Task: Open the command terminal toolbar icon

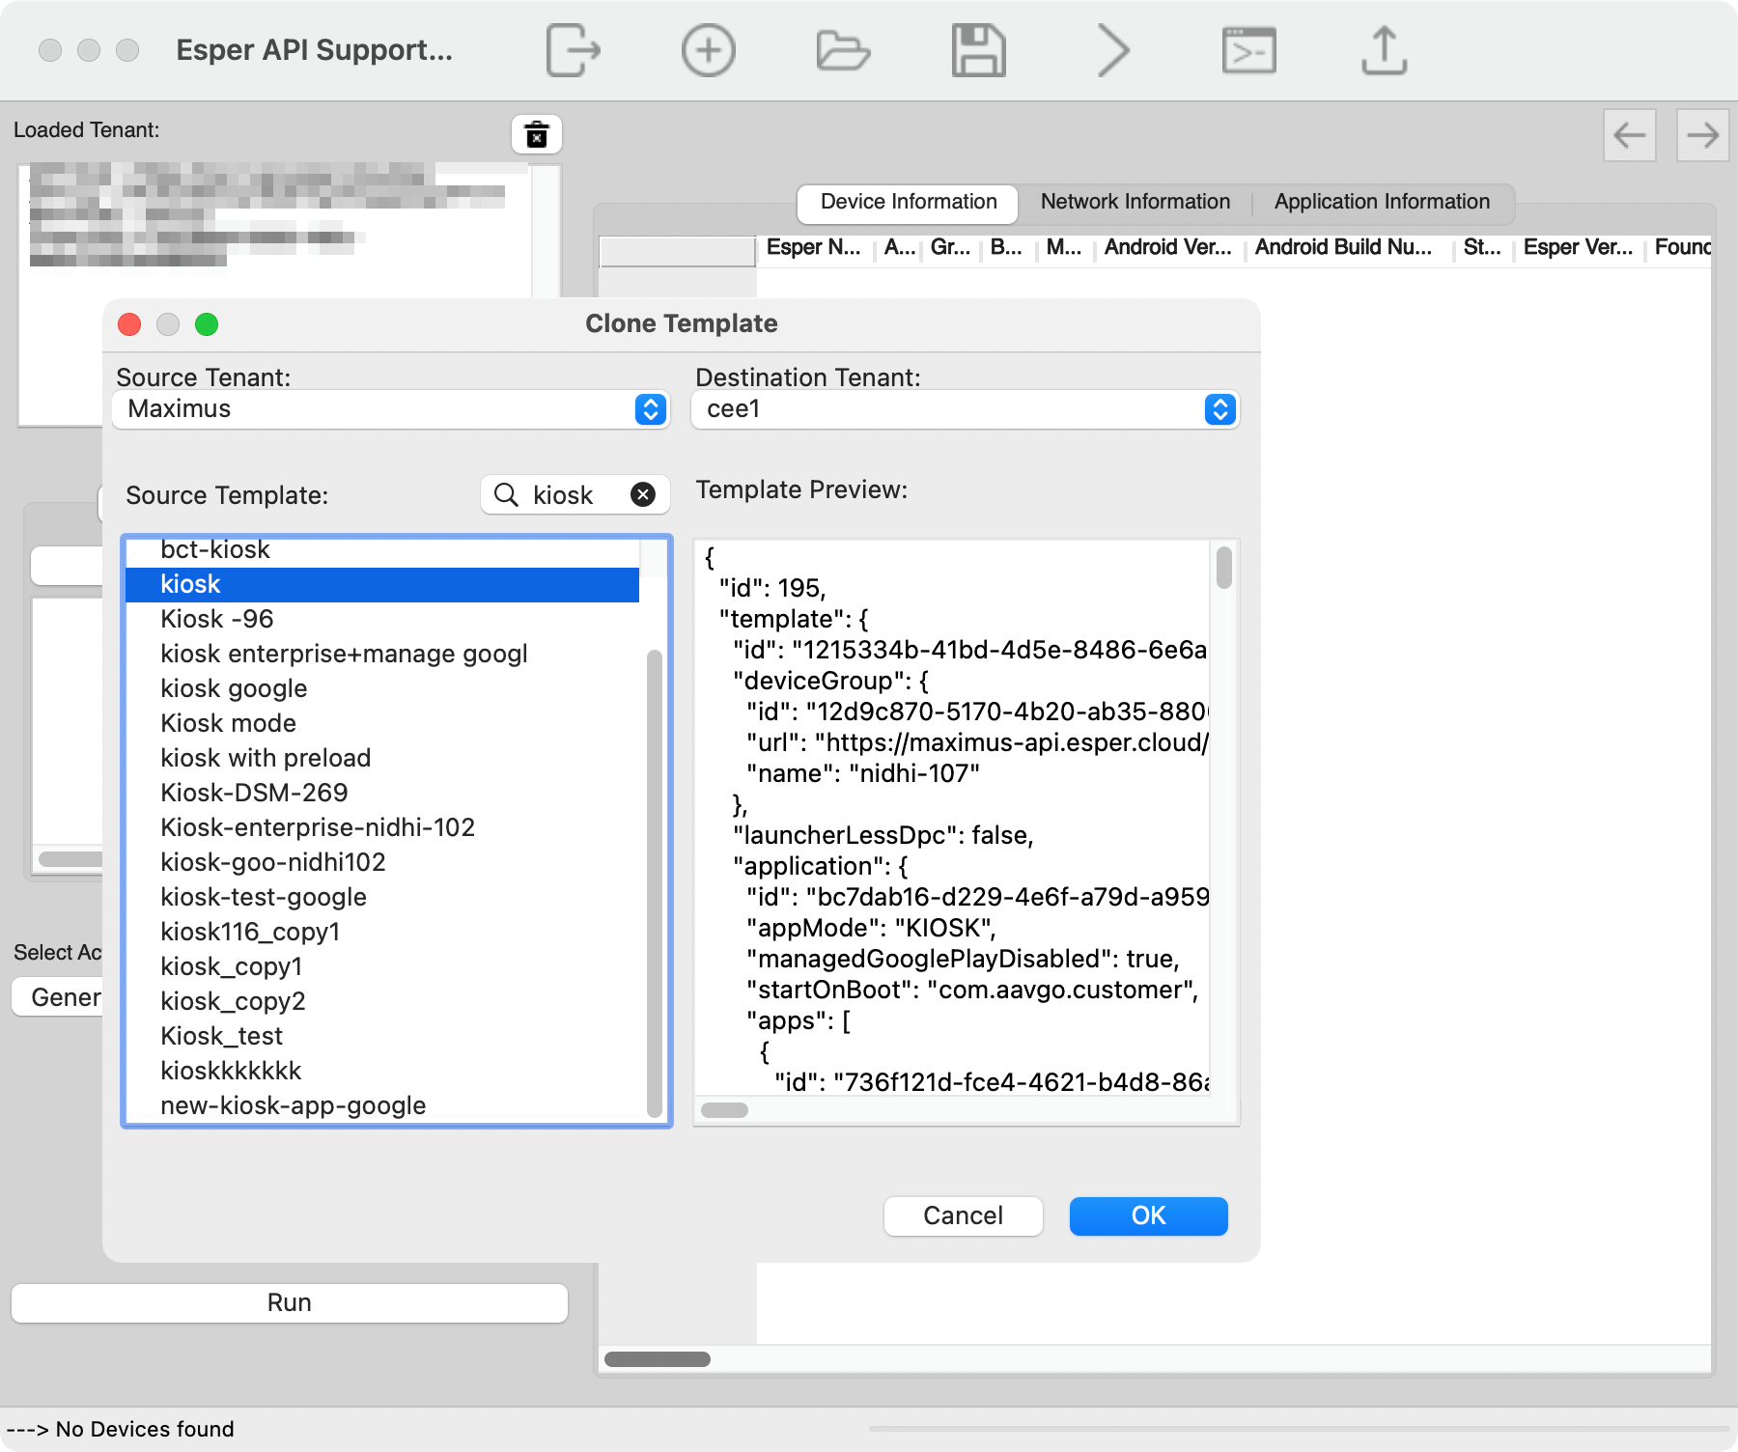Action: pyautogui.click(x=1248, y=50)
